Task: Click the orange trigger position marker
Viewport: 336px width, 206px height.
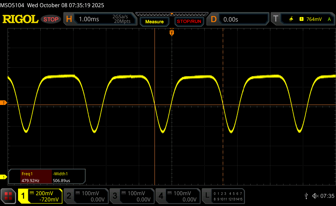Action: point(171,33)
